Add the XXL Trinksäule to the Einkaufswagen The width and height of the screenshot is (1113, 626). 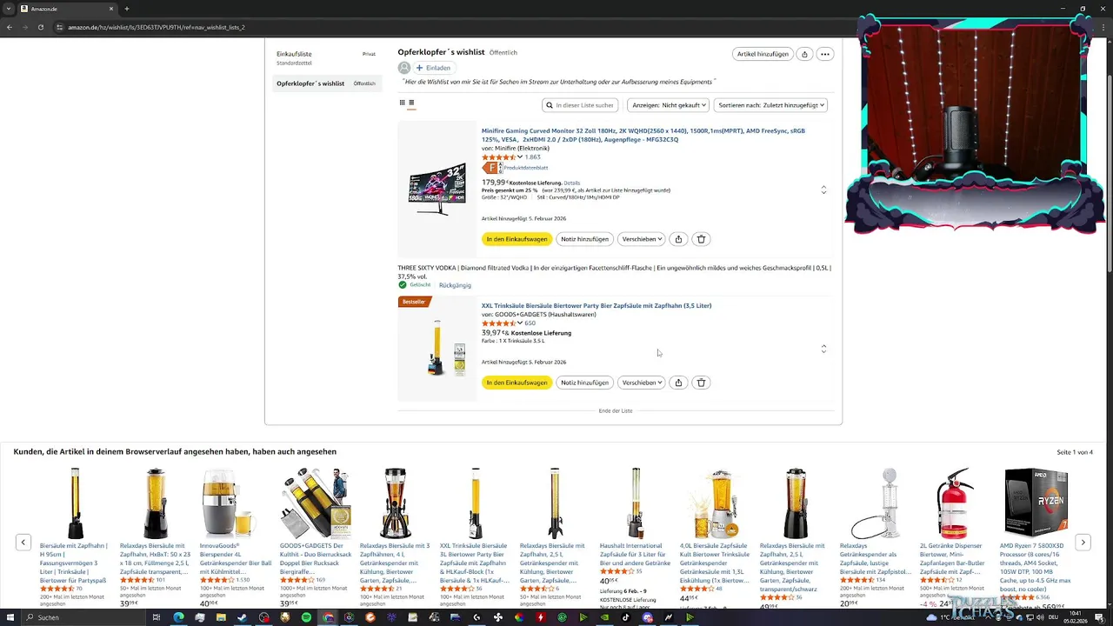pyautogui.click(x=517, y=383)
